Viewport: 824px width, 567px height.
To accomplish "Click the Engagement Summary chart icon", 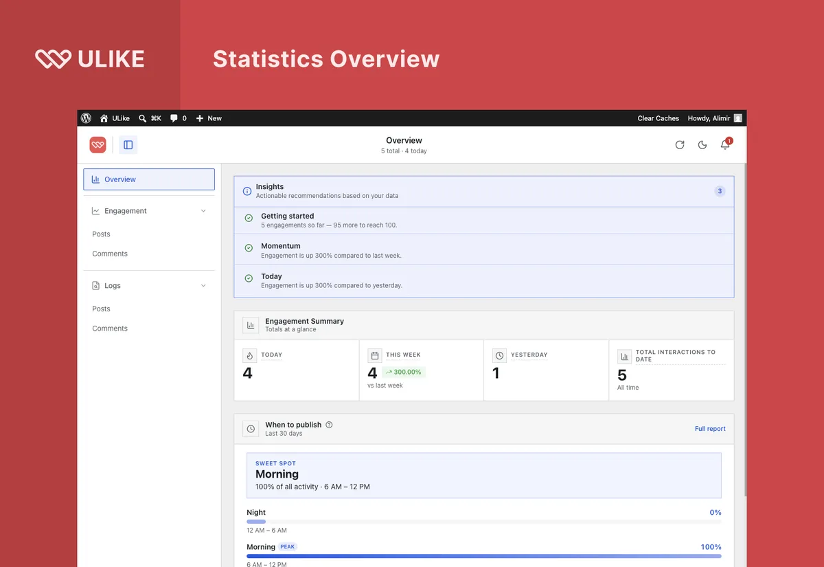I will [251, 325].
